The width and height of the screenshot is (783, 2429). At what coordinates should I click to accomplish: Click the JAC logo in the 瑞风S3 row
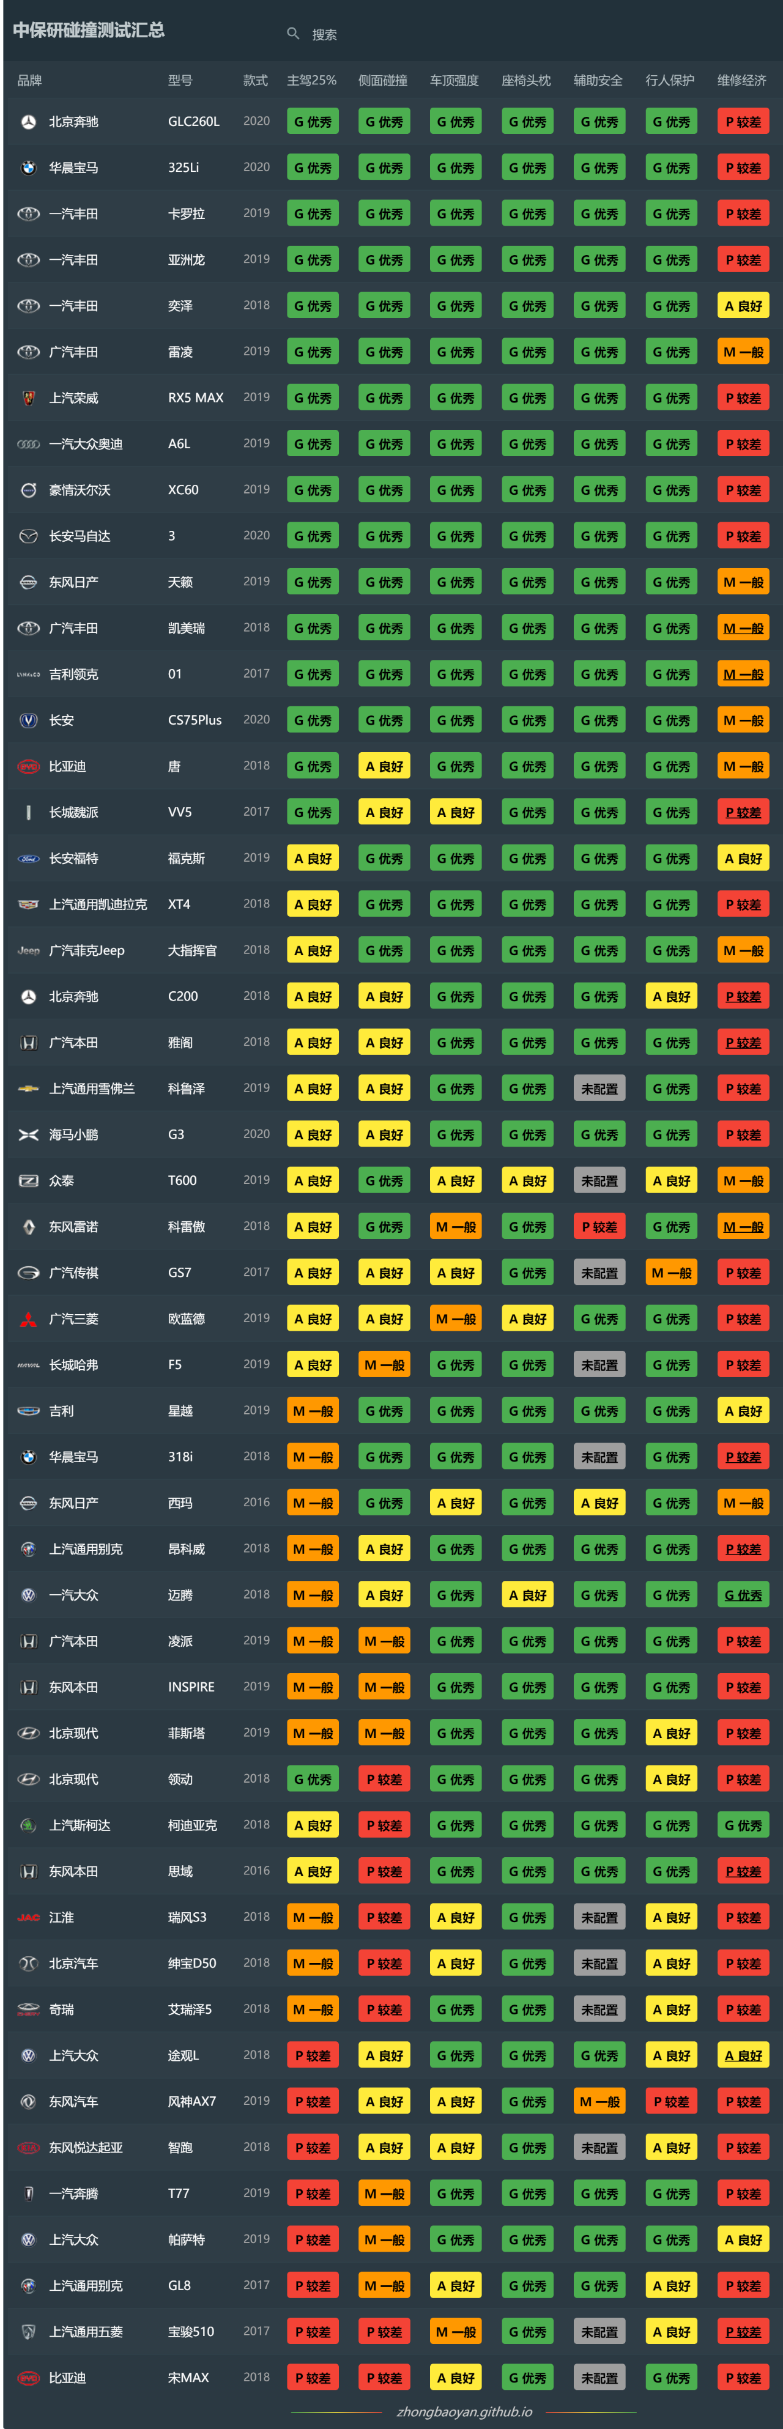pyautogui.click(x=28, y=1918)
